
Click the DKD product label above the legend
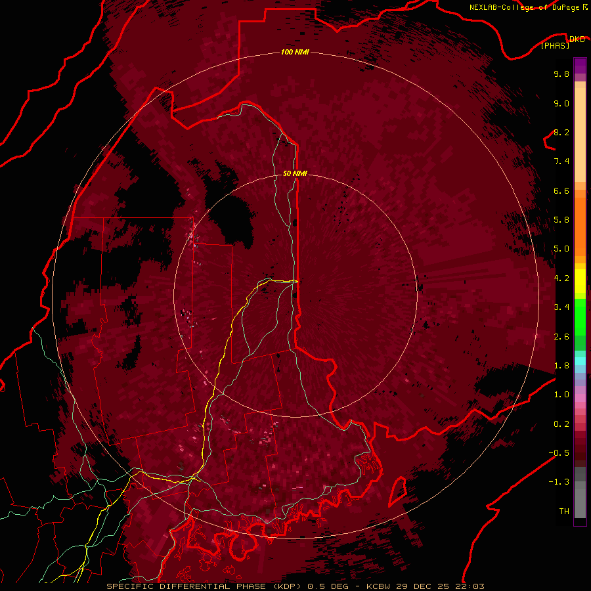point(577,39)
